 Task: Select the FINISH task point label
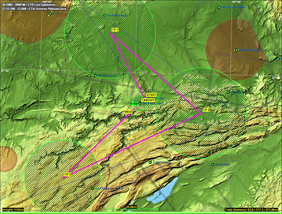pos(128,112)
